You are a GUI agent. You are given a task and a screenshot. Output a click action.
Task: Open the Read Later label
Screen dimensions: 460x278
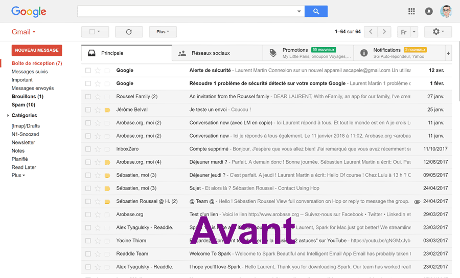pos(24,167)
